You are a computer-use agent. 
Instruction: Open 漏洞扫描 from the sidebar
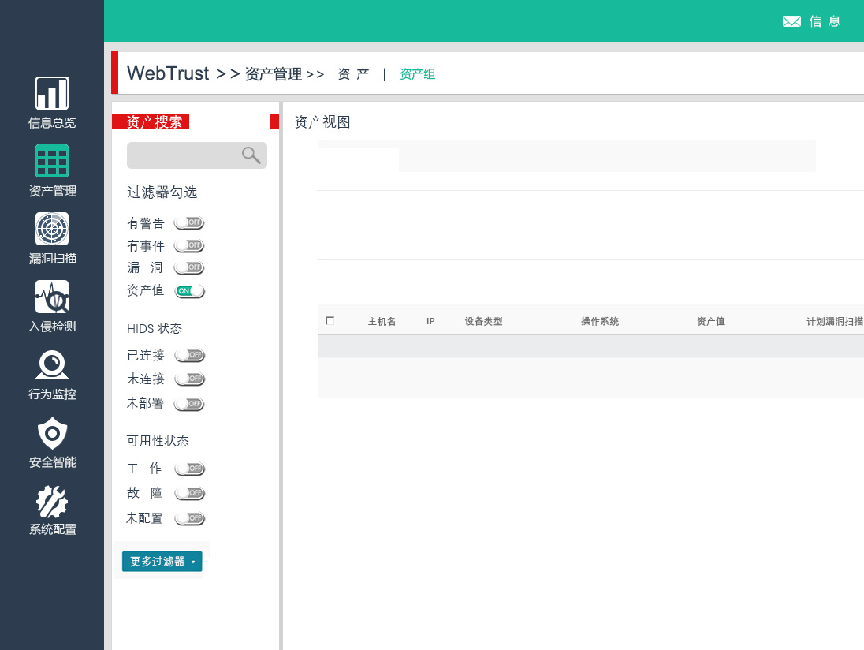pos(51,229)
